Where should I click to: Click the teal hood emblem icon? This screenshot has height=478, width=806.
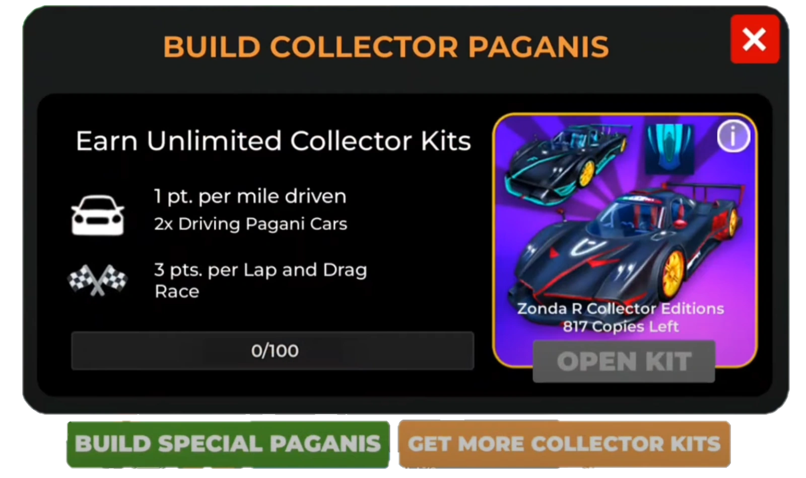669,148
